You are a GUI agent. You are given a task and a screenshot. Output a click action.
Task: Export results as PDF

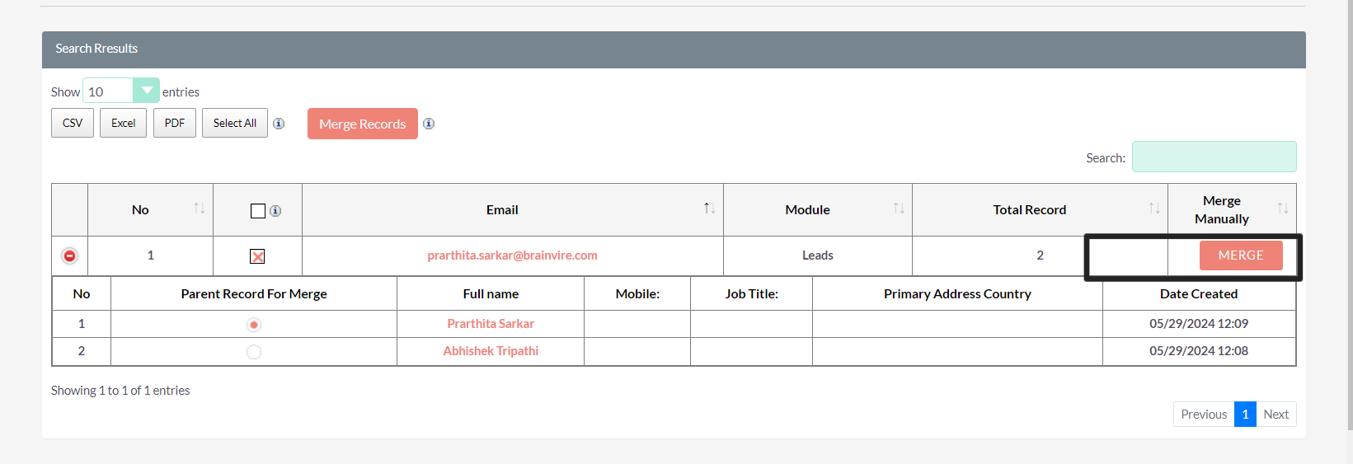[x=175, y=123]
